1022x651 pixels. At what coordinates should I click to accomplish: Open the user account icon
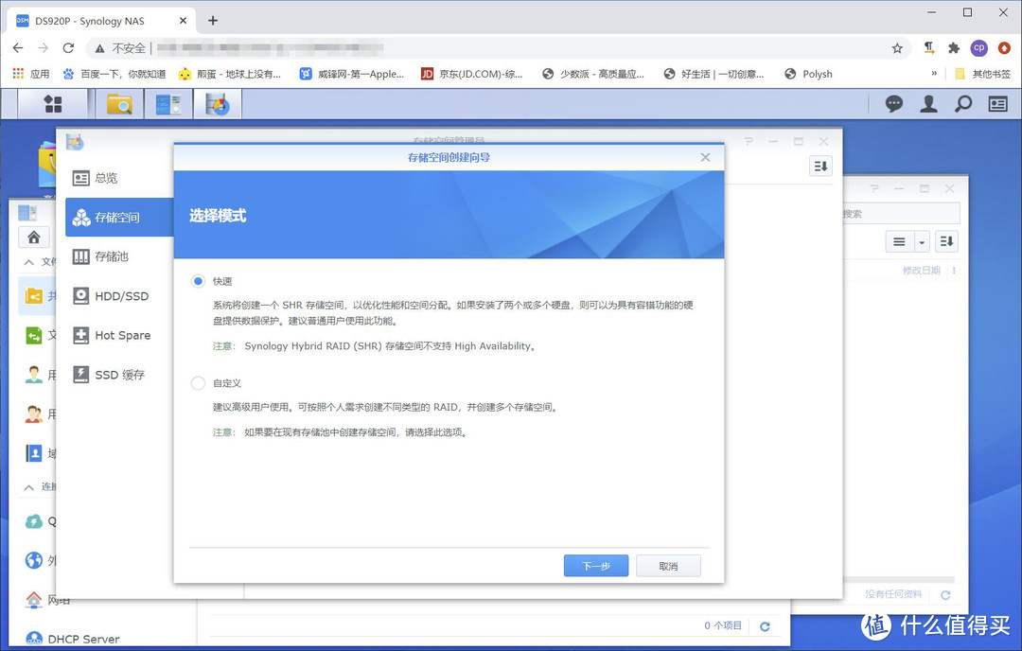928,104
